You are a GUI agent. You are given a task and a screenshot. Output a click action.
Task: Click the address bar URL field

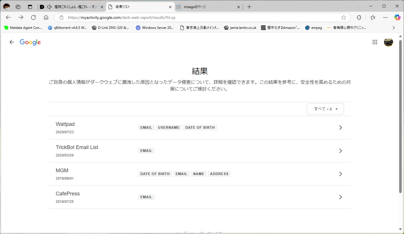click(x=200, y=17)
